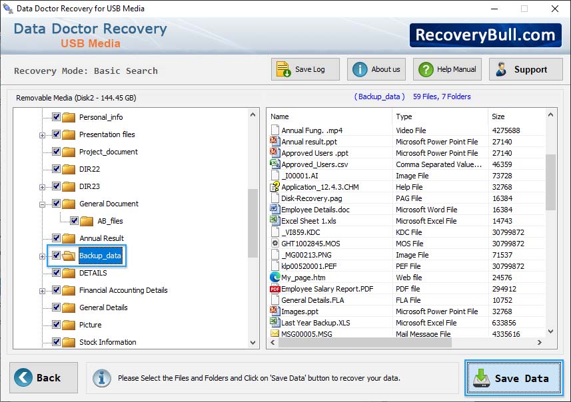Toggle the Project_document checkbox
This screenshot has width=571, height=402.
pos(56,151)
